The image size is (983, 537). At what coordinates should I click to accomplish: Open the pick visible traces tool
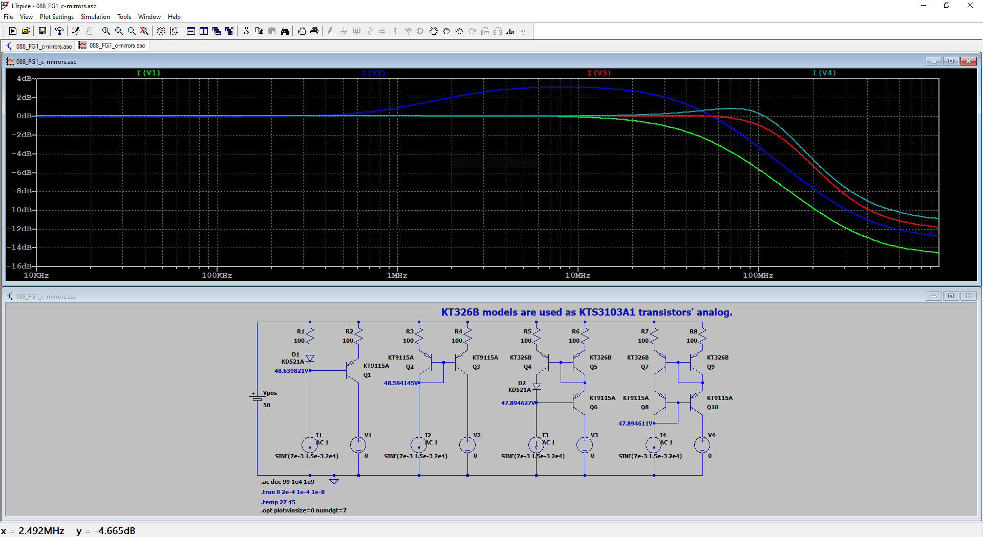point(161,31)
